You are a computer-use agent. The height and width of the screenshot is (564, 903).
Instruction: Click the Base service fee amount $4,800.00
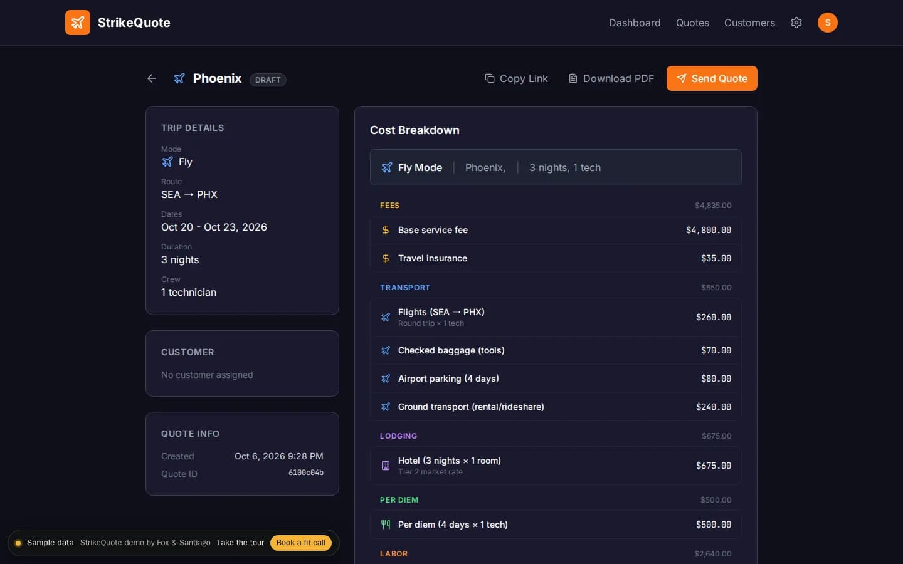(709, 230)
